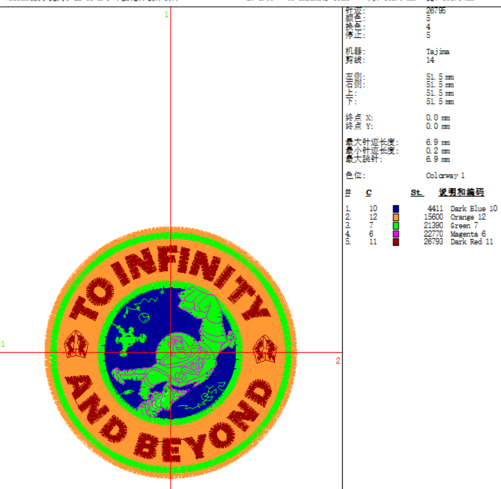
Task: Select the 'Dark Red 11' thread name
Action: point(472,242)
